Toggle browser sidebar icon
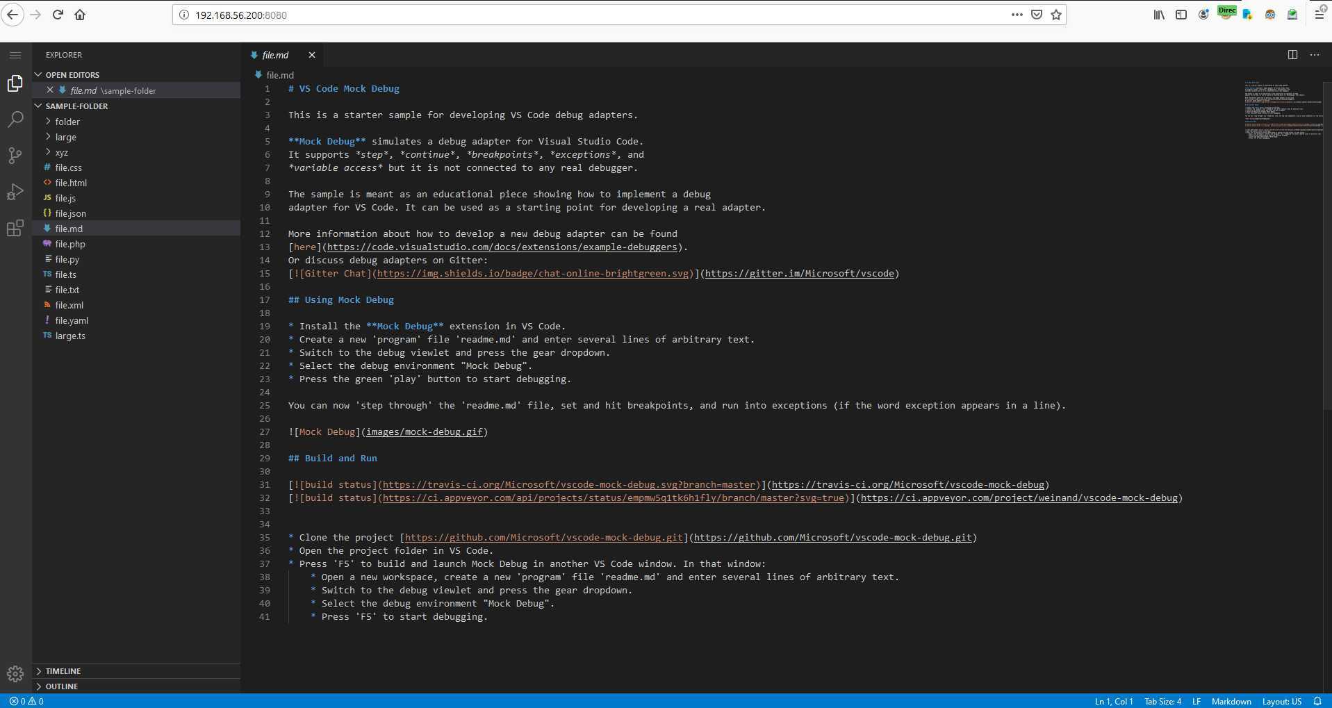 [x=1181, y=15]
